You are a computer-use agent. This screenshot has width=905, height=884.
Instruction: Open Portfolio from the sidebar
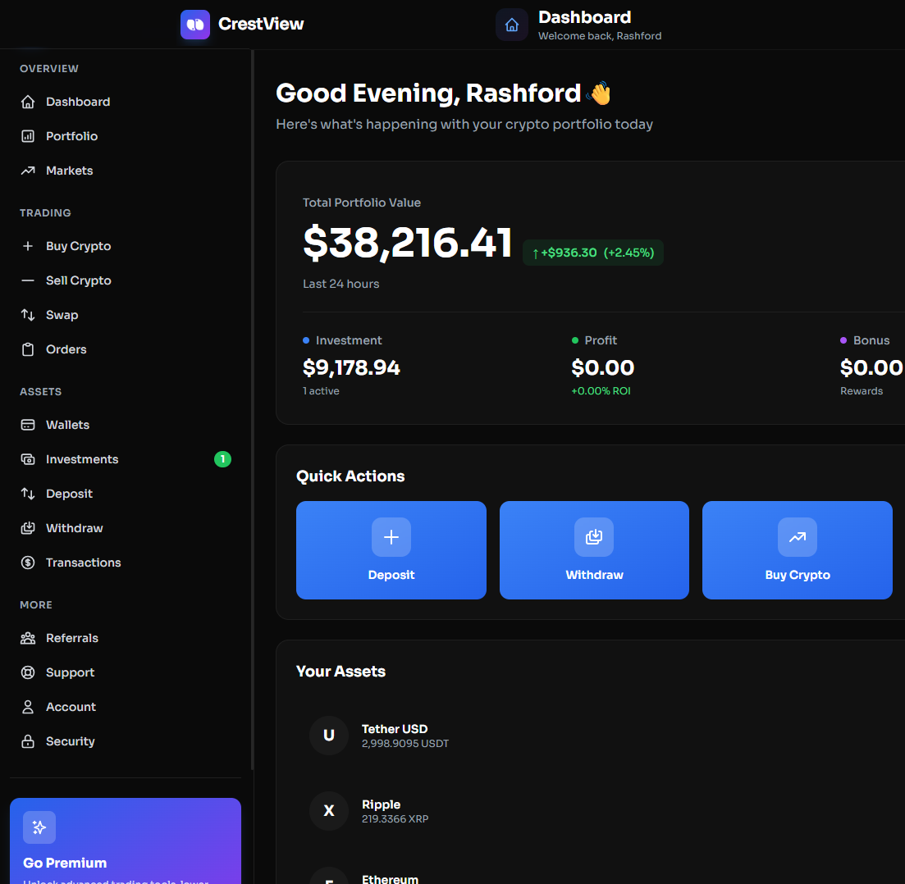pos(71,136)
